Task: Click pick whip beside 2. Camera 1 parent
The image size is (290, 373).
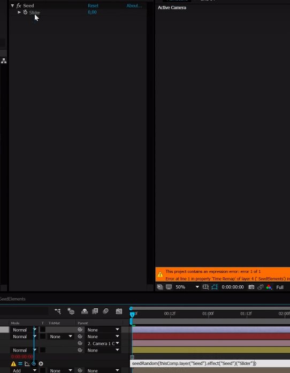Action: point(80,343)
